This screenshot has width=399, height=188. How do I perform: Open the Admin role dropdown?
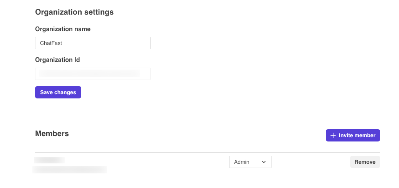click(x=250, y=162)
